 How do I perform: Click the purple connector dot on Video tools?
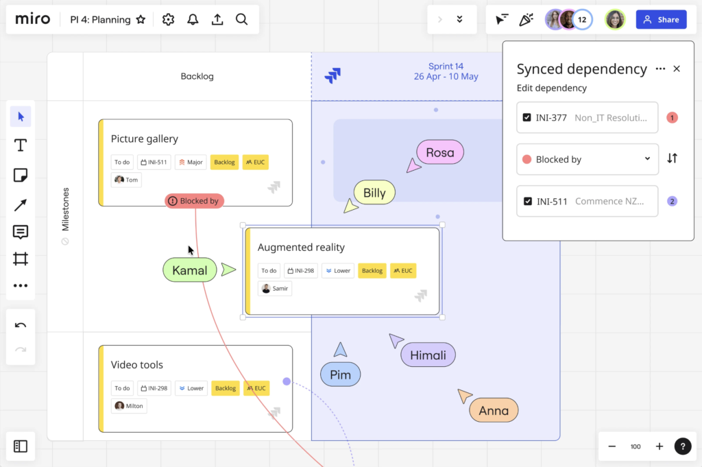287,381
